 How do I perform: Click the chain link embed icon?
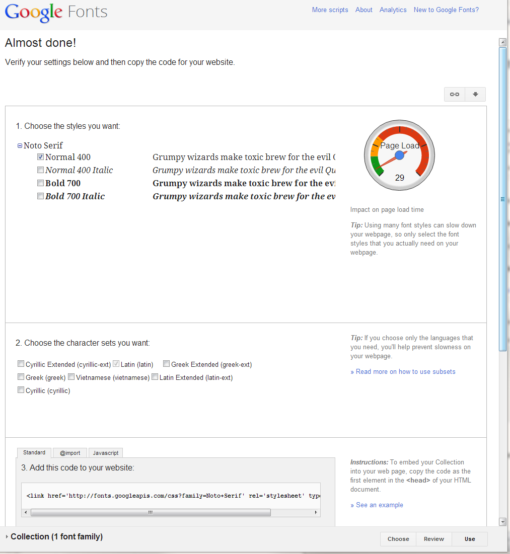pos(454,94)
